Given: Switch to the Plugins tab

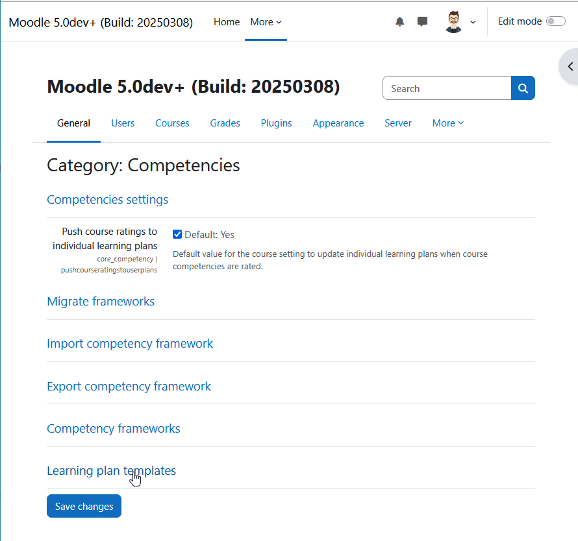Looking at the screenshot, I should (276, 123).
